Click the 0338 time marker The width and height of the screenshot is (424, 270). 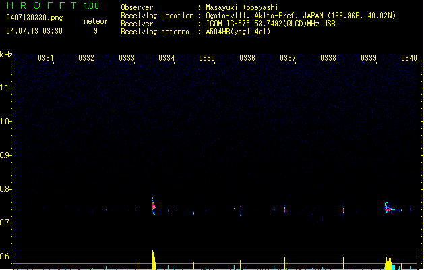(328, 58)
